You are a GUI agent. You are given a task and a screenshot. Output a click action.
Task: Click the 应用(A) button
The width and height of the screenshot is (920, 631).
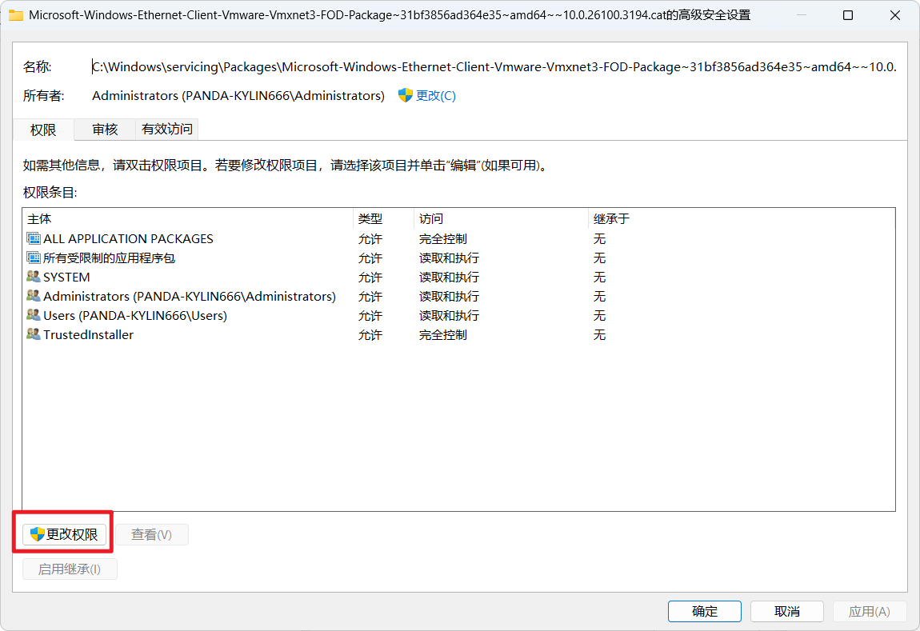870,611
